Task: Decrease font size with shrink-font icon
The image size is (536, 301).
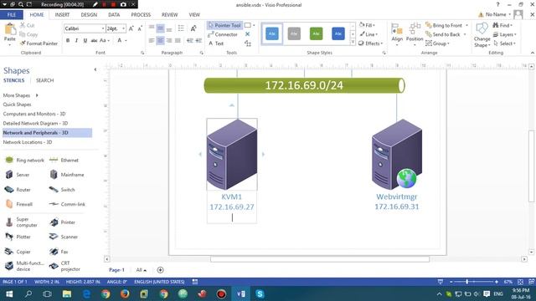Action: [140, 28]
